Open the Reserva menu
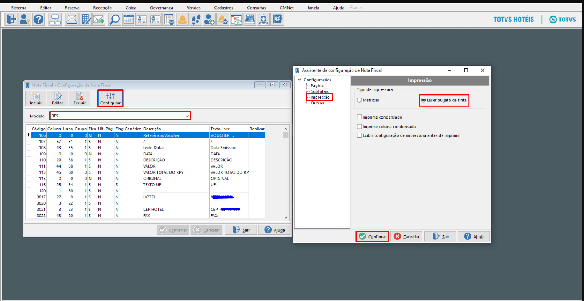 tap(72, 8)
